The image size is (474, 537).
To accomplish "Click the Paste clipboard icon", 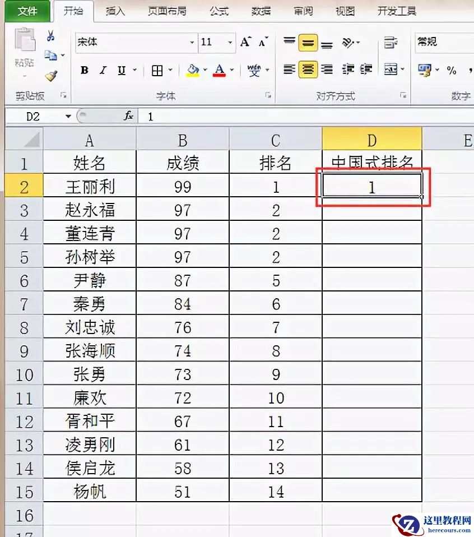I will coord(25,40).
